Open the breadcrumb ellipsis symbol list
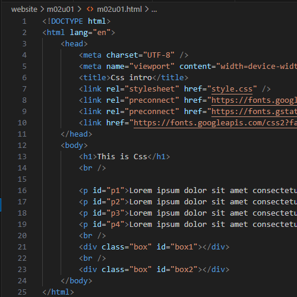The width and height of the screenshot is (297, 297). (154, 10)
